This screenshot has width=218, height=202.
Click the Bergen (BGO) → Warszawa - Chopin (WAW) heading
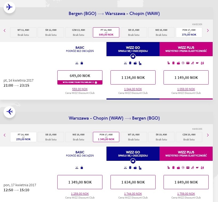pyautogui.click(x=114, y=14)
